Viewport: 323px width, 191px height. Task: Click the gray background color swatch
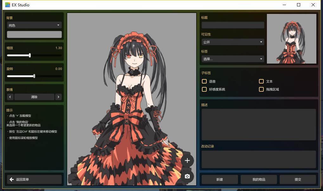(34, 34)
